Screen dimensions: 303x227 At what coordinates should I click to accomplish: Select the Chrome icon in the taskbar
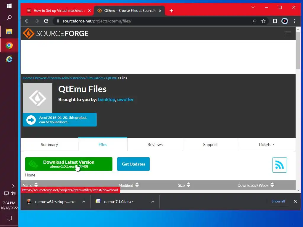pyautogui.click(x=9, y=45)
